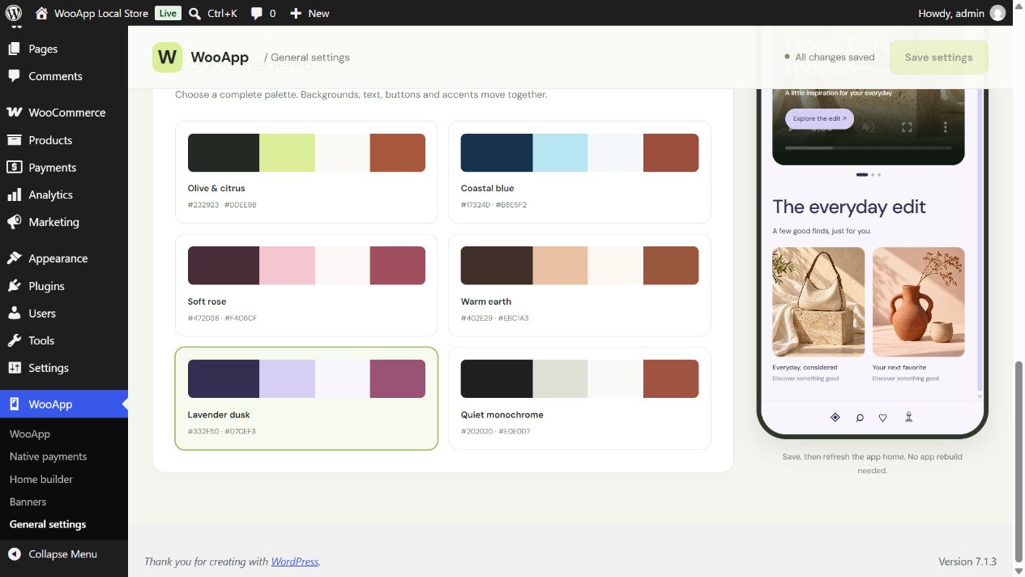
Task: Open General settings submenu item
Action: (x=48, y=524)
